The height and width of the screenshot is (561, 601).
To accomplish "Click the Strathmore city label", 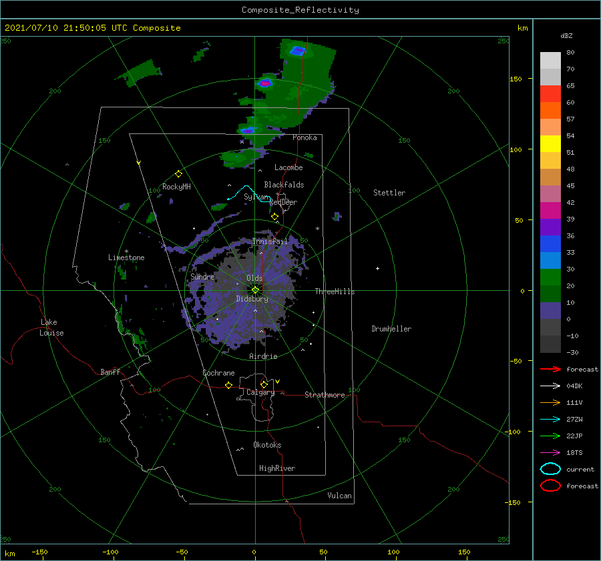I will pos(325,395).
